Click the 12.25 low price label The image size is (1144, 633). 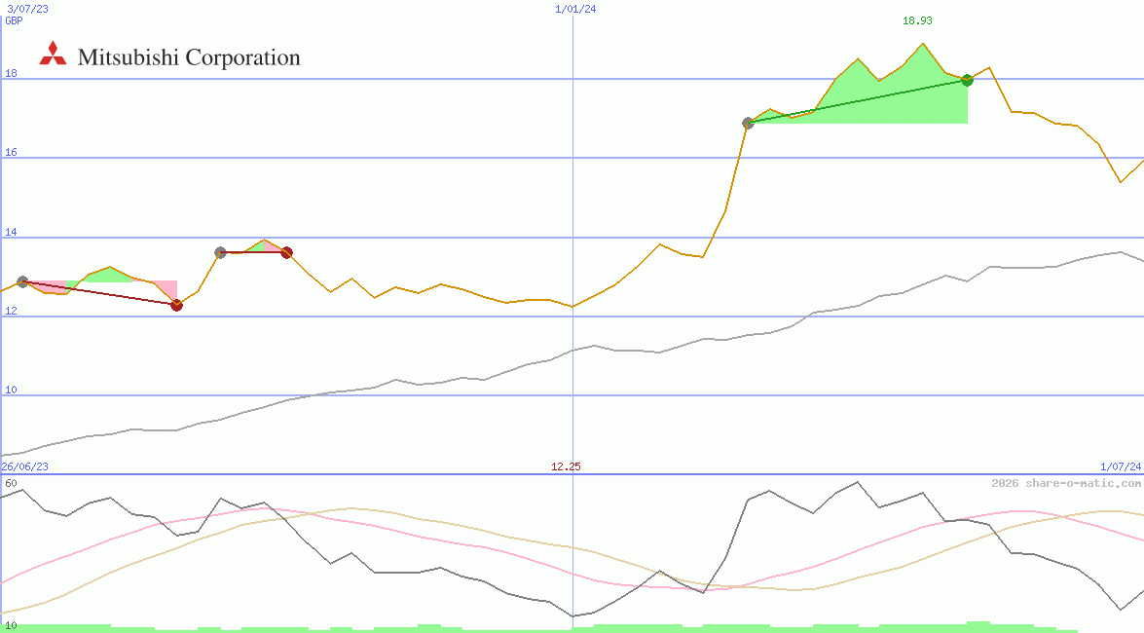(x=566, y=466)
